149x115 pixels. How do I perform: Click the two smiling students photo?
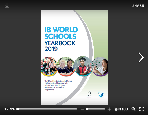tap(66, 67)
